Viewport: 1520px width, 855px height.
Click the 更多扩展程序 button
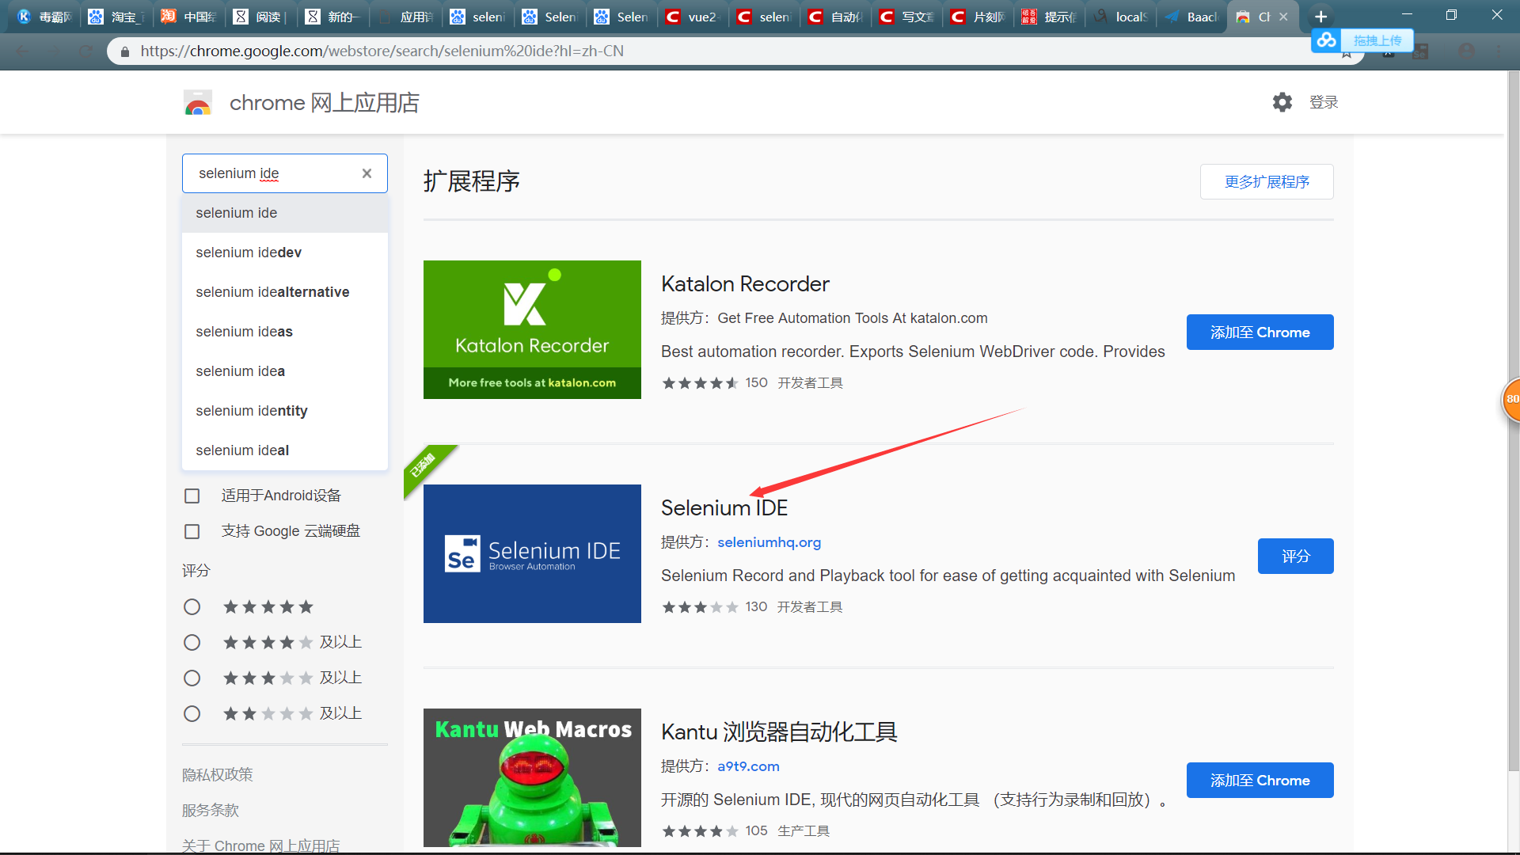point(1267,182)
